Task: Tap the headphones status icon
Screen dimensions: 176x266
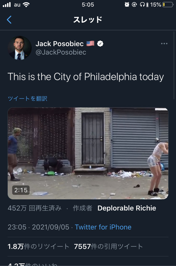Action: [x=142, y=4]
